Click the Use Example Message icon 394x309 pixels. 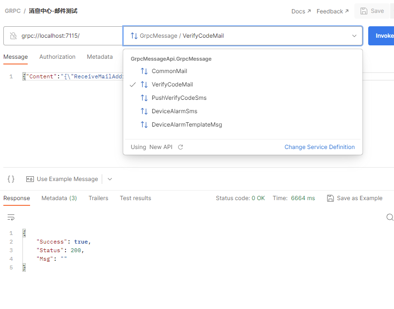[x=30, y=179]
